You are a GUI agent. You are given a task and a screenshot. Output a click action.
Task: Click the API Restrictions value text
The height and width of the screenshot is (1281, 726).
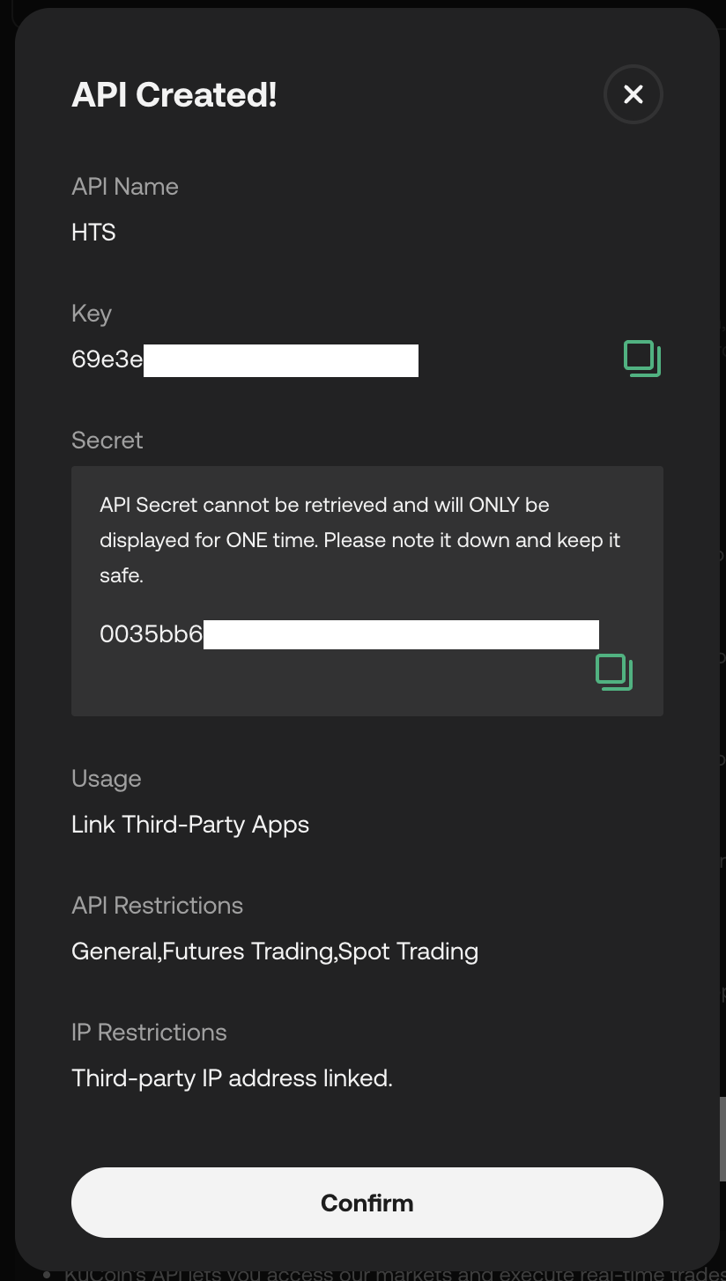point(274,951)
